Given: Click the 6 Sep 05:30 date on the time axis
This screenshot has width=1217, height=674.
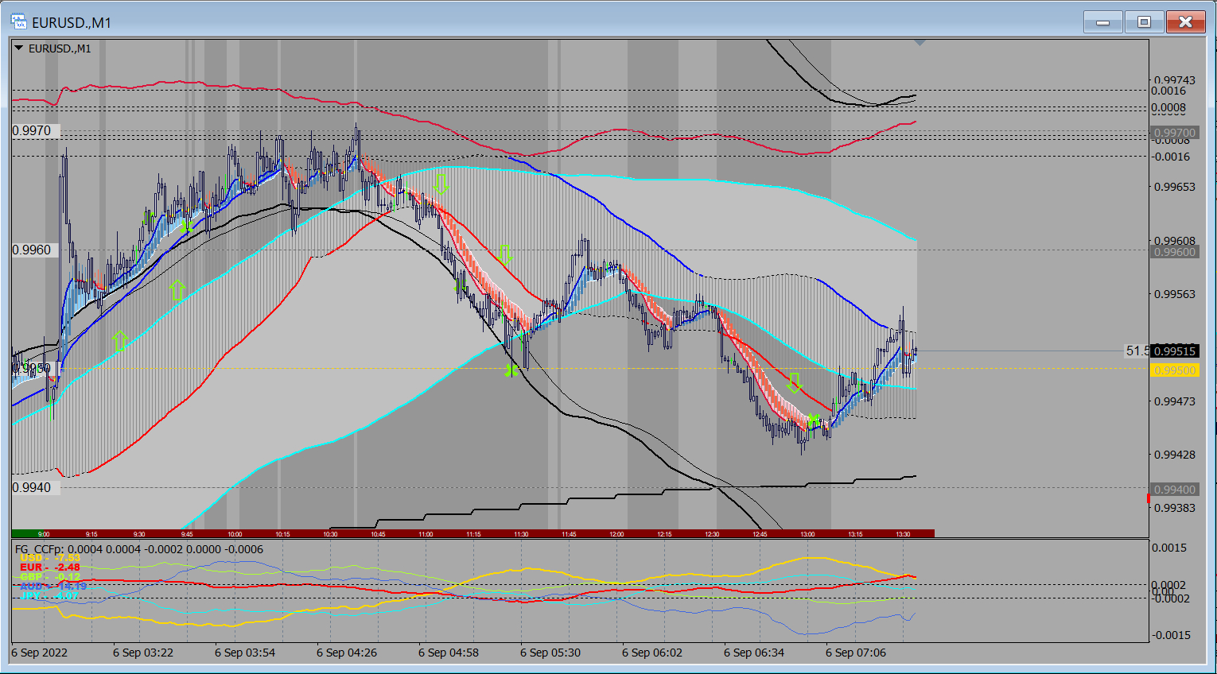Looking at the screenshot, I should point(550,653).
